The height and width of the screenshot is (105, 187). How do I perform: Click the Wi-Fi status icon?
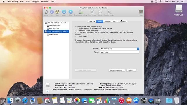point(160,1)
